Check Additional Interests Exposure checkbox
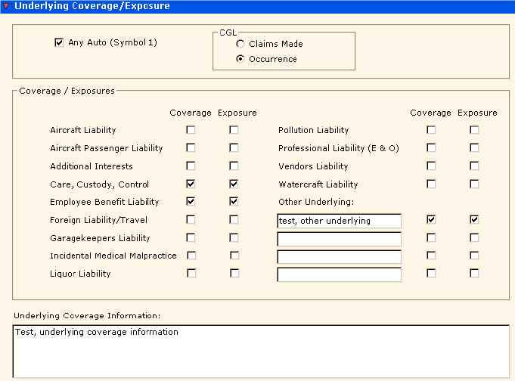515x381 pixels. pos(234,166)
